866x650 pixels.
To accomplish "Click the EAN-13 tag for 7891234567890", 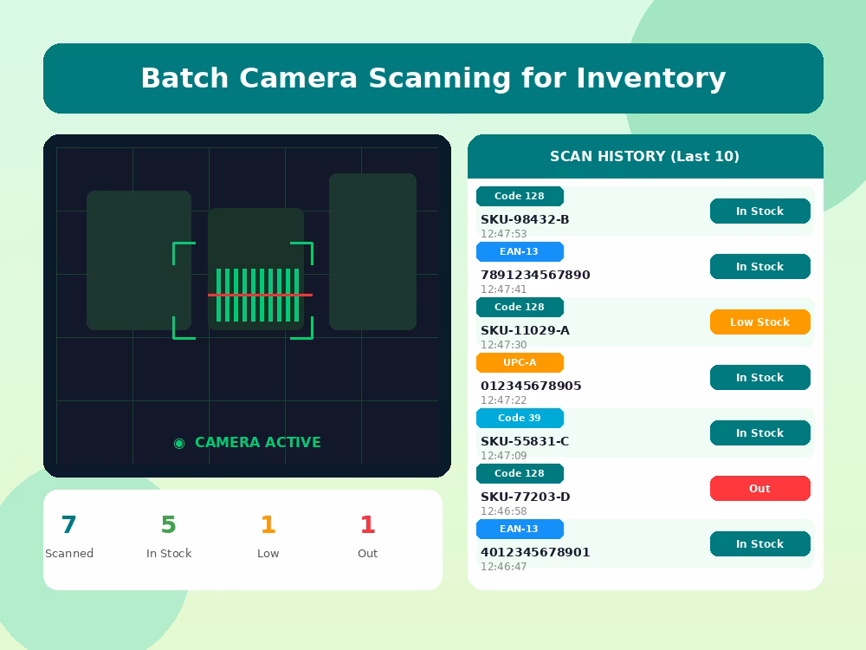I will pos(520,251).
